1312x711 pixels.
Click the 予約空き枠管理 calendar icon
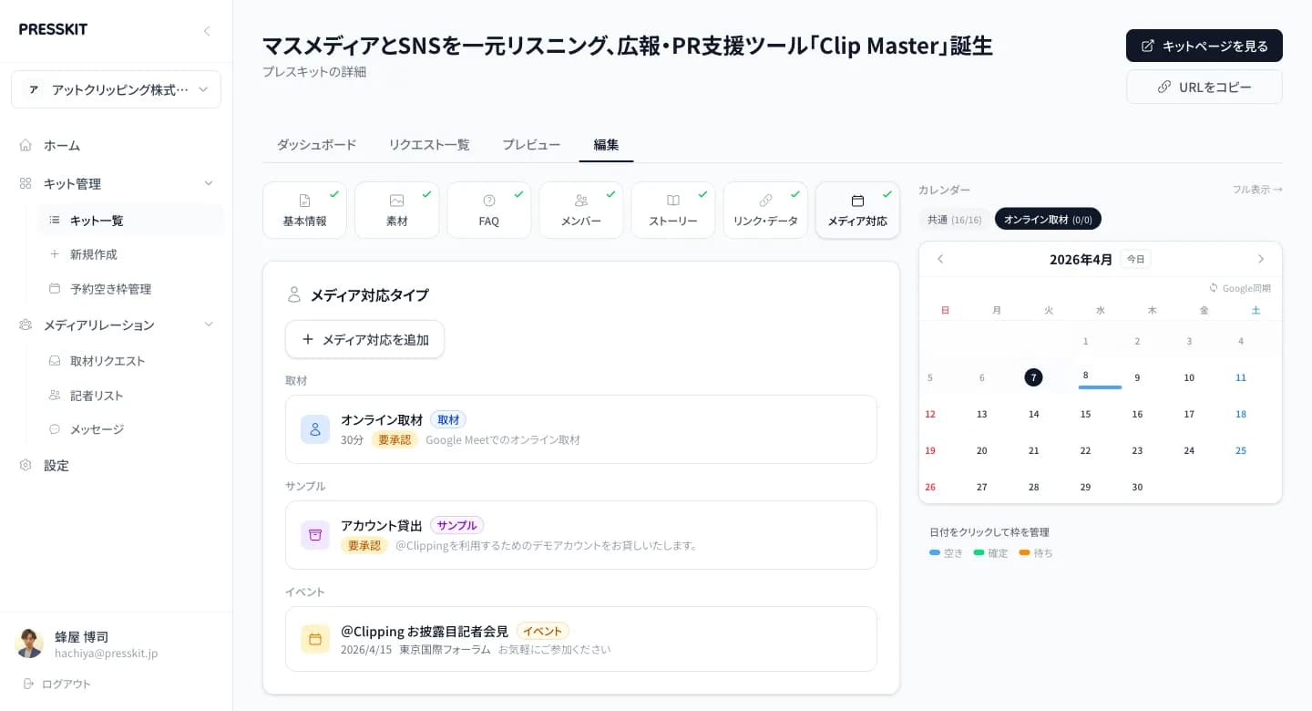click(x=55, y=289)
